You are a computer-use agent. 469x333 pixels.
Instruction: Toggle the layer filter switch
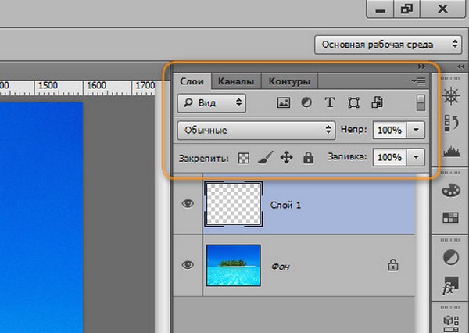pyautogui.click(x=421, y=102)
